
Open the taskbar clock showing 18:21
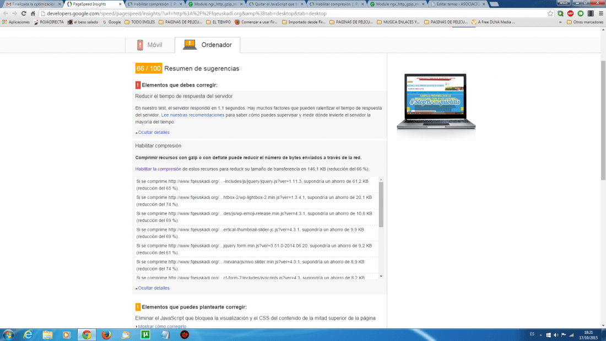tap(588, 335)
